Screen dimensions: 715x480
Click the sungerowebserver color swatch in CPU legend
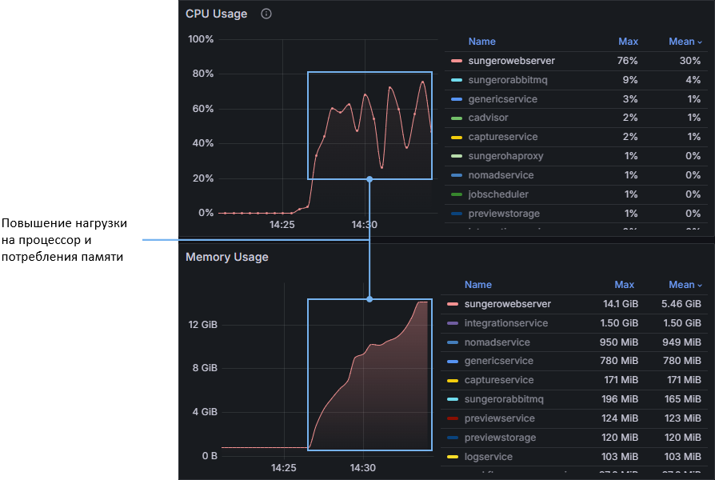(x=457, y=61)
